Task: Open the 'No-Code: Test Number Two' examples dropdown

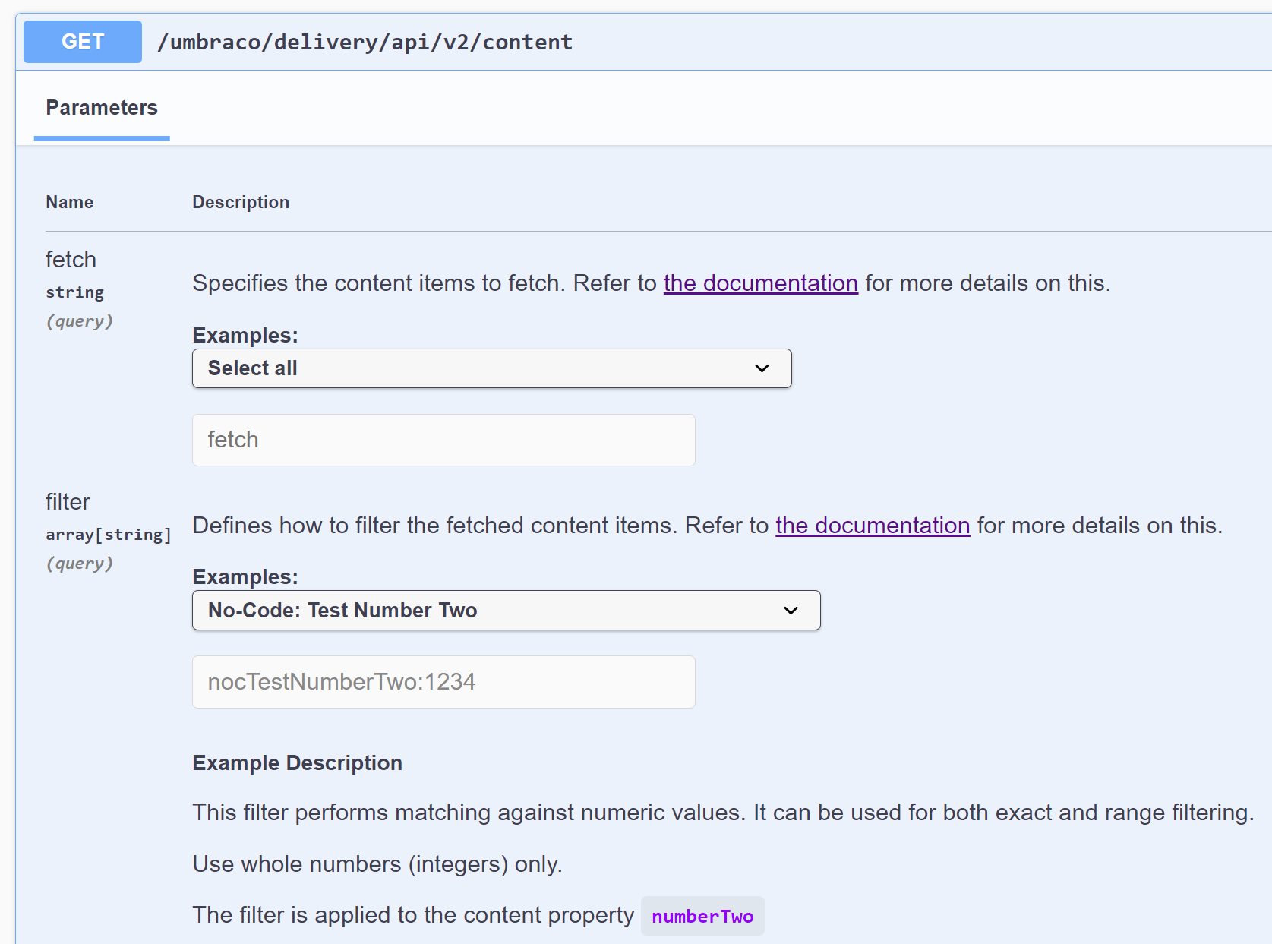Action: [507, 611]
